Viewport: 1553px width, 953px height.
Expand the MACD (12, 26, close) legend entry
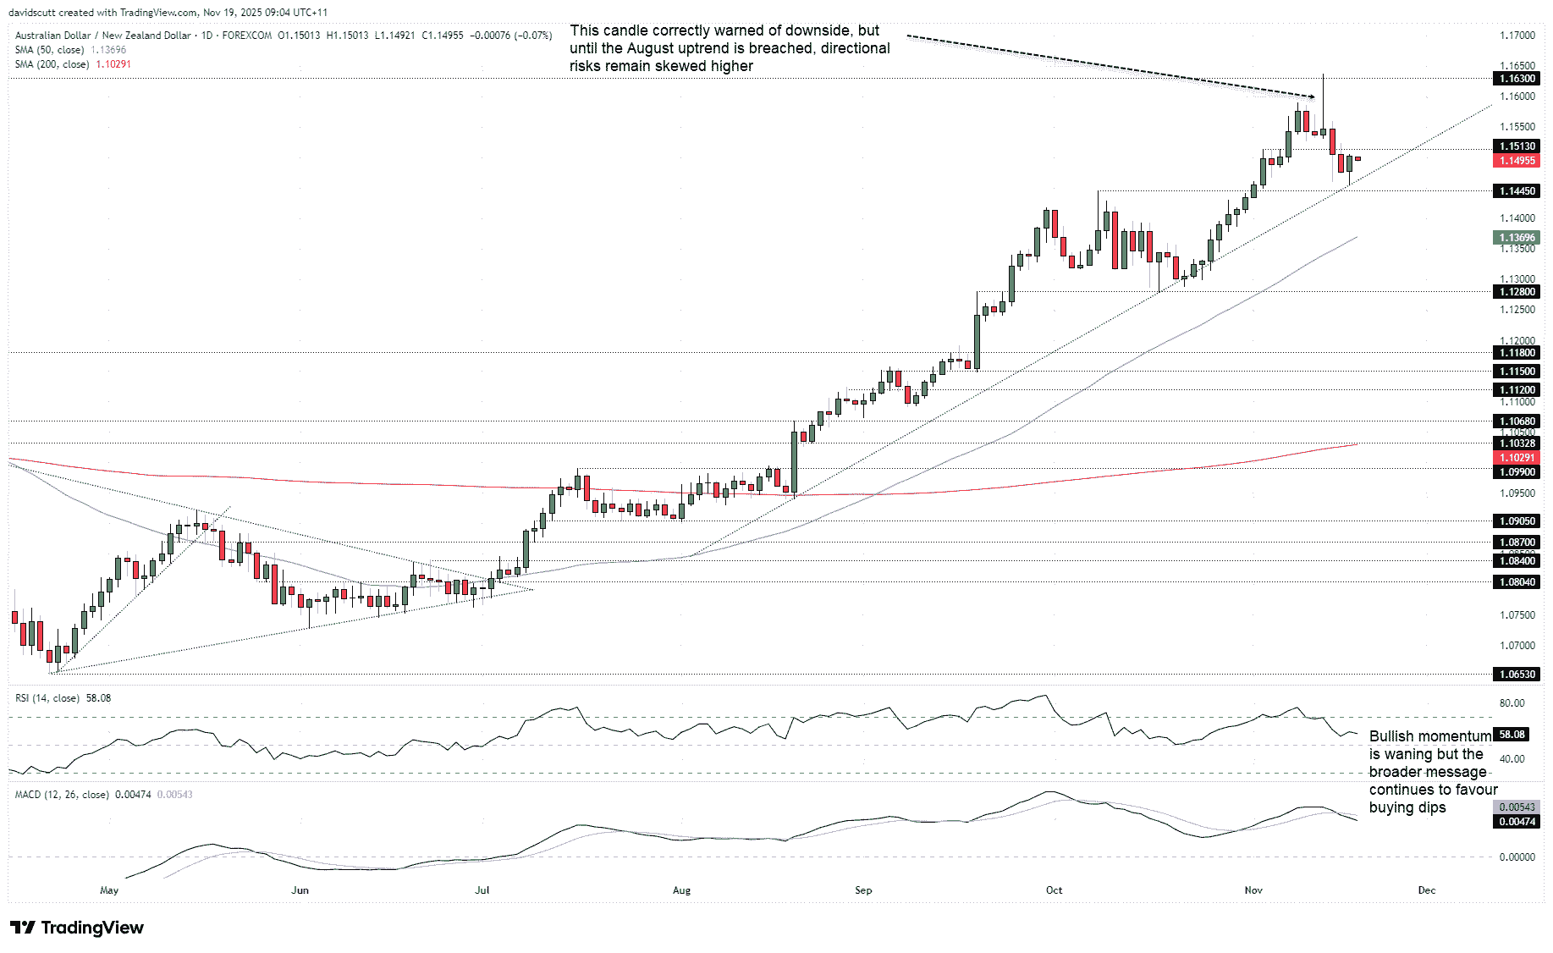click(61, 794)
